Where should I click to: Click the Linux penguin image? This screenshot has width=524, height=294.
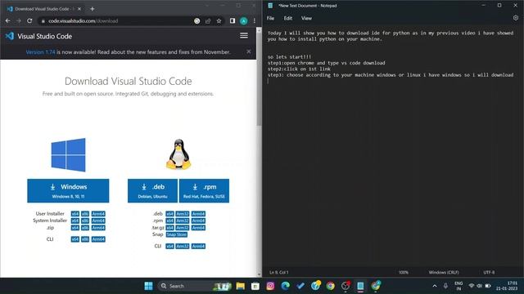pyautogui.click(x=178, y=154)
